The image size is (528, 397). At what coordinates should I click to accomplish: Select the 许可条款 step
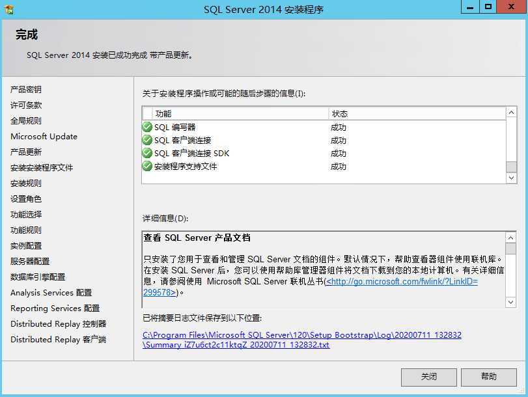tap(26, 105)
